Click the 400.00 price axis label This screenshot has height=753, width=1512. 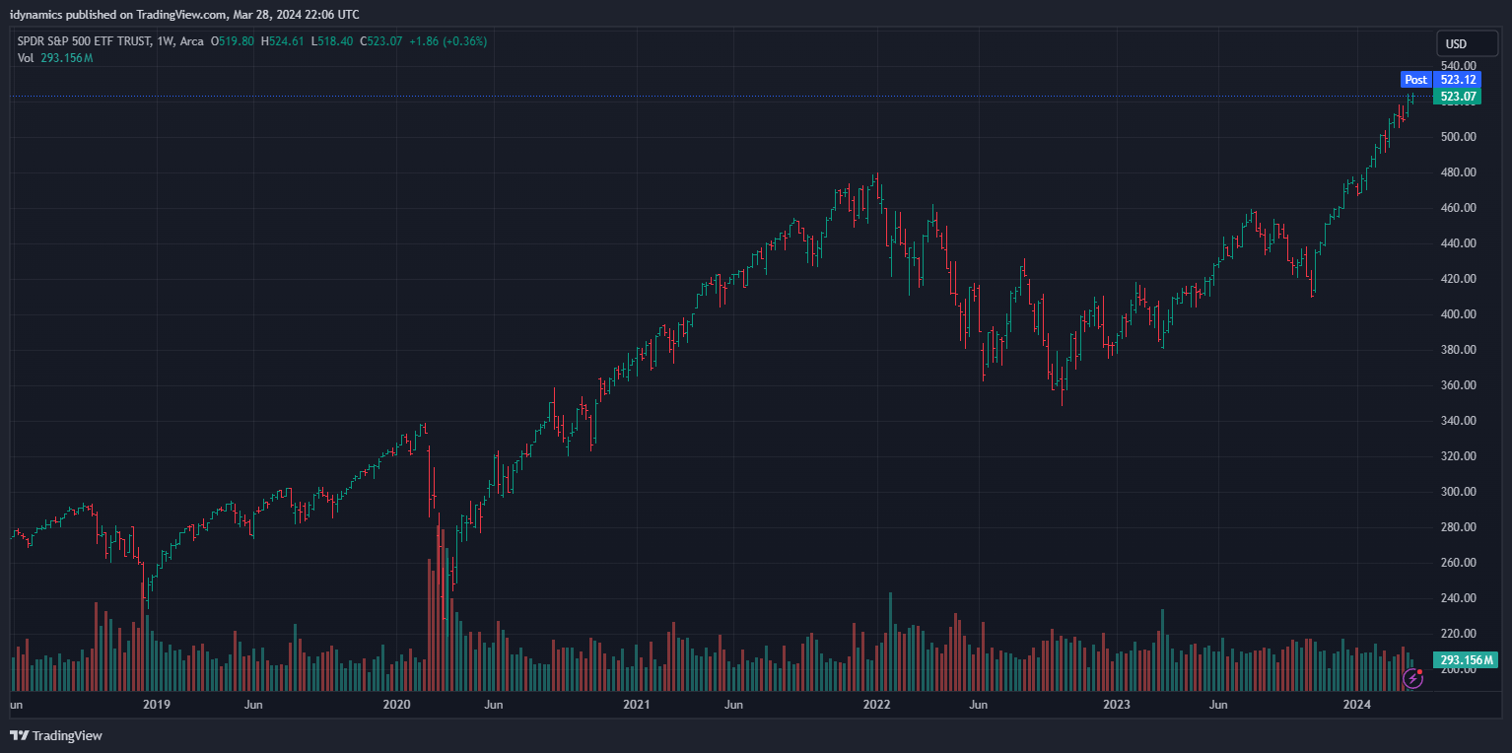point(1458,314)
